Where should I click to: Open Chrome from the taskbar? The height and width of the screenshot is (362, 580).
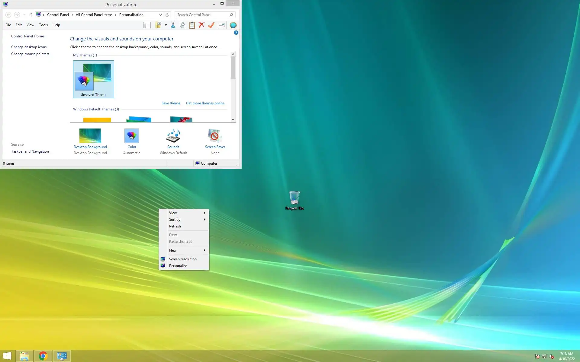[x=43, y=356]
